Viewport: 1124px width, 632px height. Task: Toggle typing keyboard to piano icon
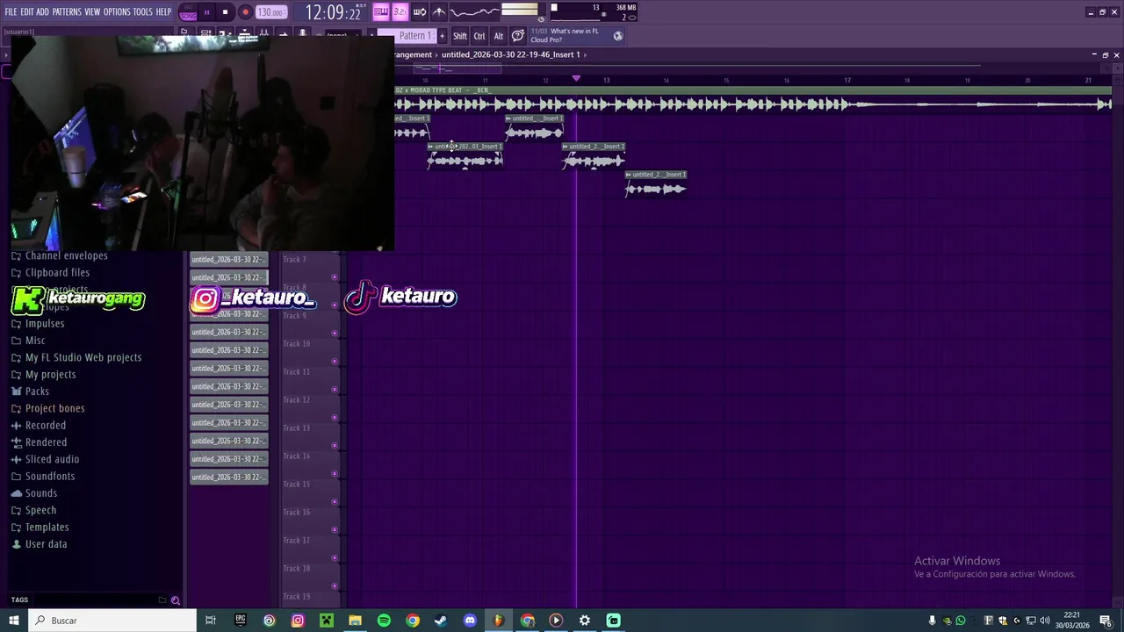pos(381,11)
